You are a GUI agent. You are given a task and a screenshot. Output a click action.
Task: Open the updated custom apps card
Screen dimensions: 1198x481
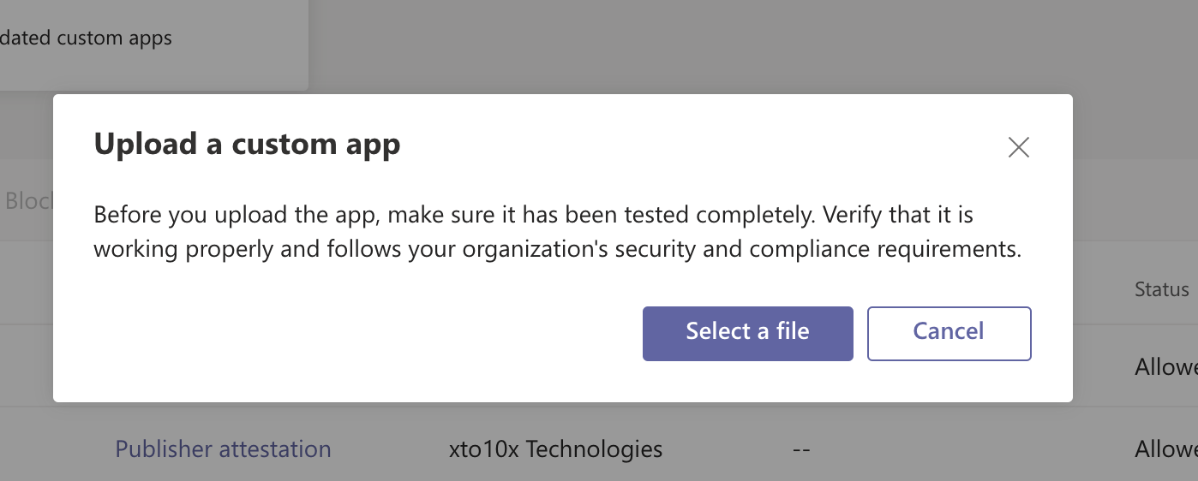click(x=153, y=45)
